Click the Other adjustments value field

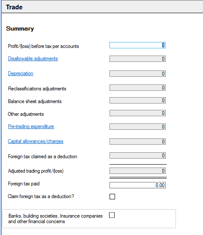(137, 113)
